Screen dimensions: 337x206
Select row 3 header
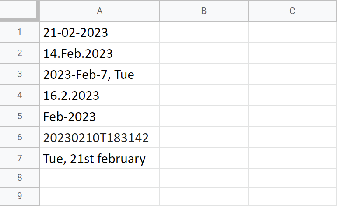20,74
